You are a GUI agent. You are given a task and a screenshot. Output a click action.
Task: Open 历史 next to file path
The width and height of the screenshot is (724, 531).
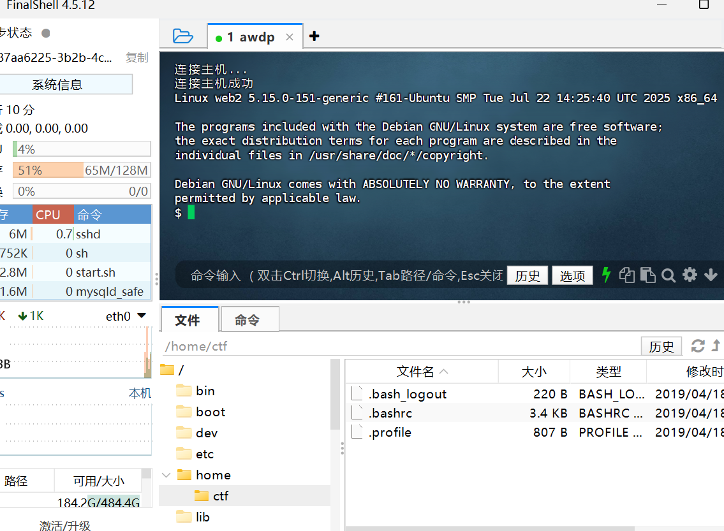[661, 346]
